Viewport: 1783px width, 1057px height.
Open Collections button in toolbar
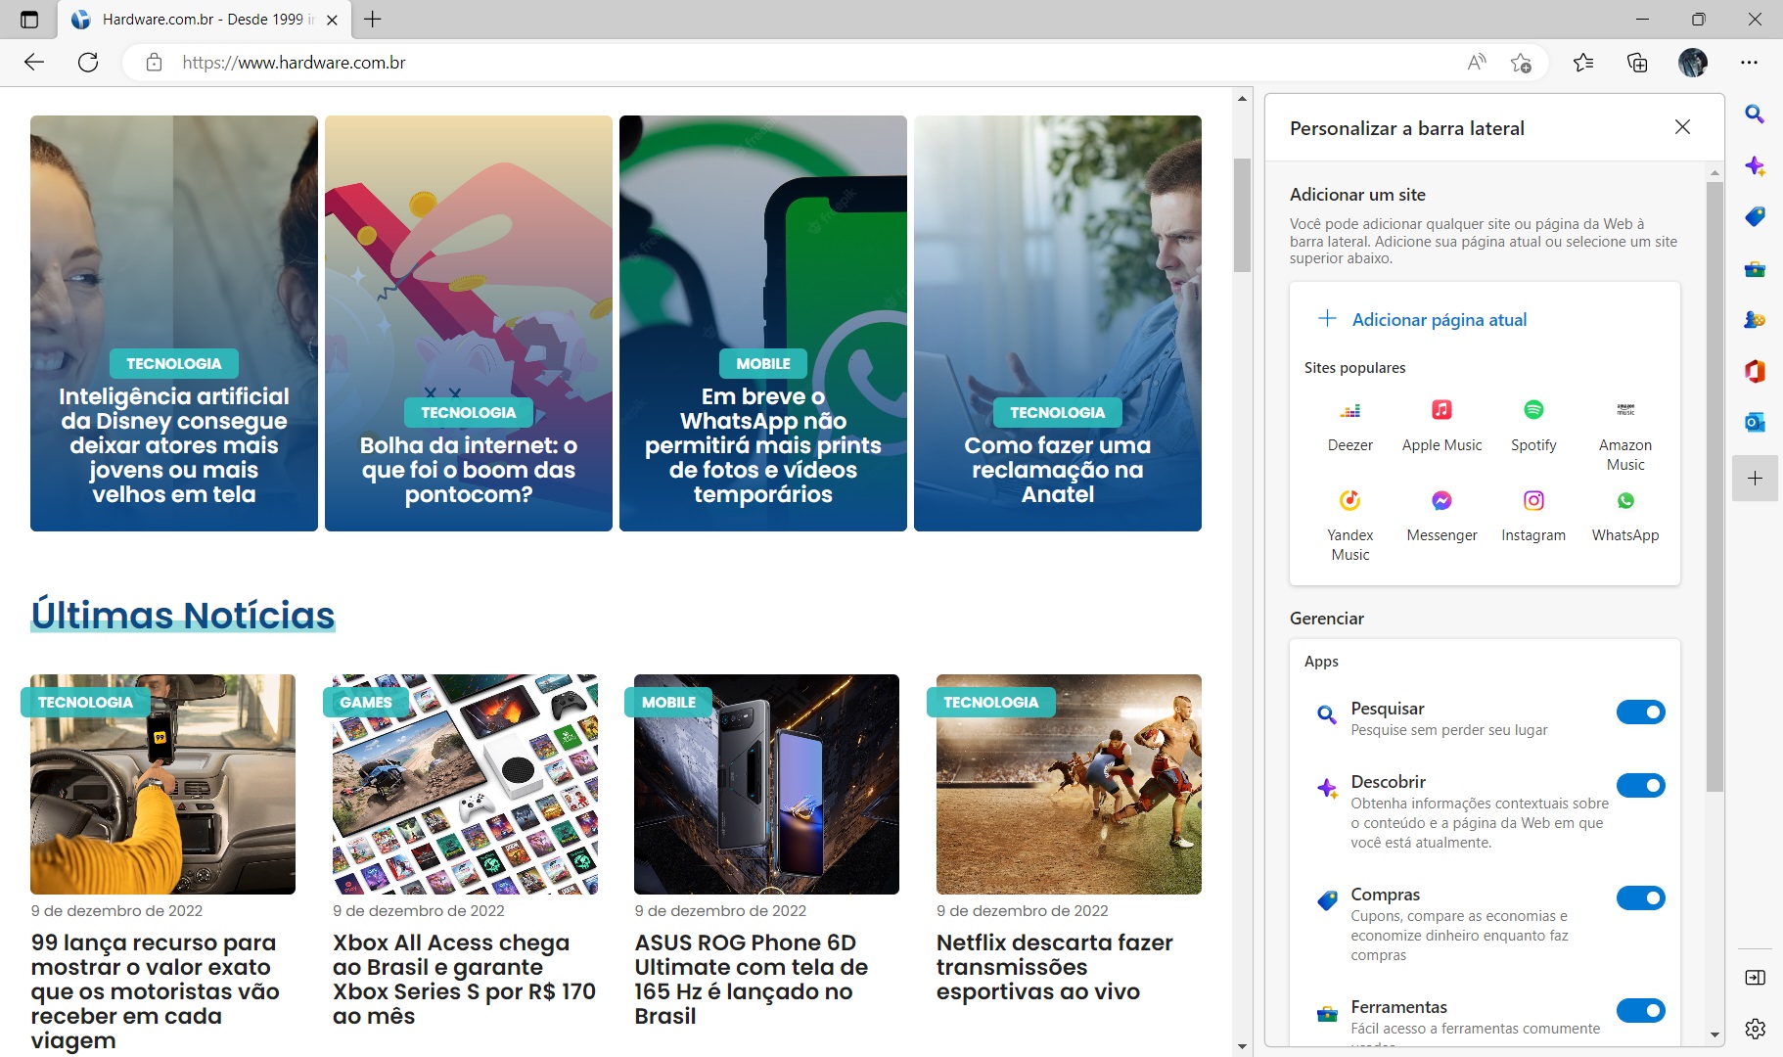click(x=1637, y=63)
